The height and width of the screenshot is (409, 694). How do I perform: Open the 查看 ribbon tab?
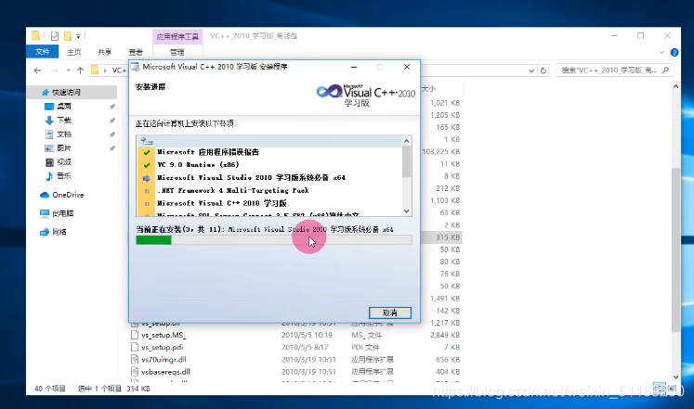[x=136, y=52]
